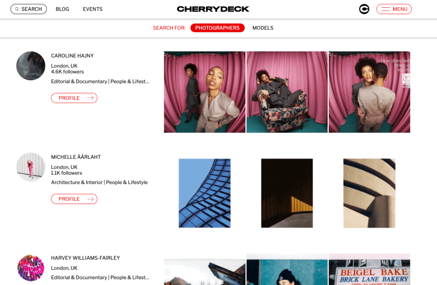Select the PHOTOGRAPHERS search filter
The image size is (437, 285).
point(217,28)
